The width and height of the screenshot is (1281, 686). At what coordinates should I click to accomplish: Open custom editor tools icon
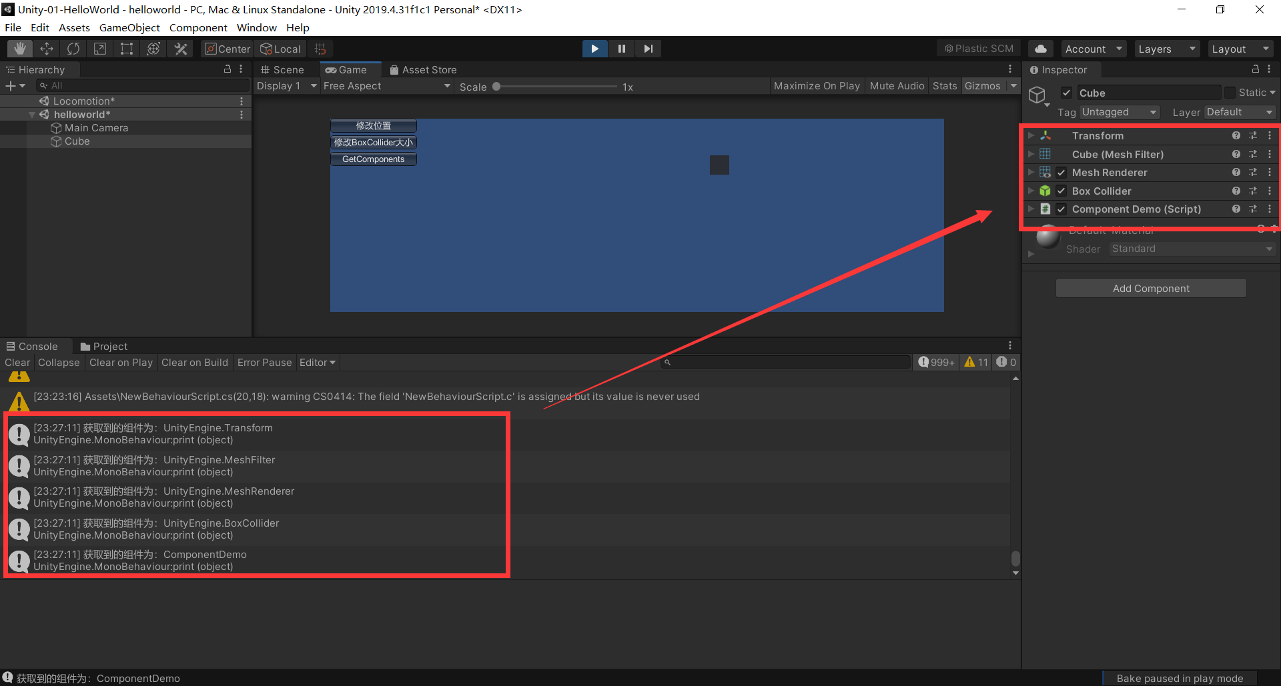click(180, 49)
